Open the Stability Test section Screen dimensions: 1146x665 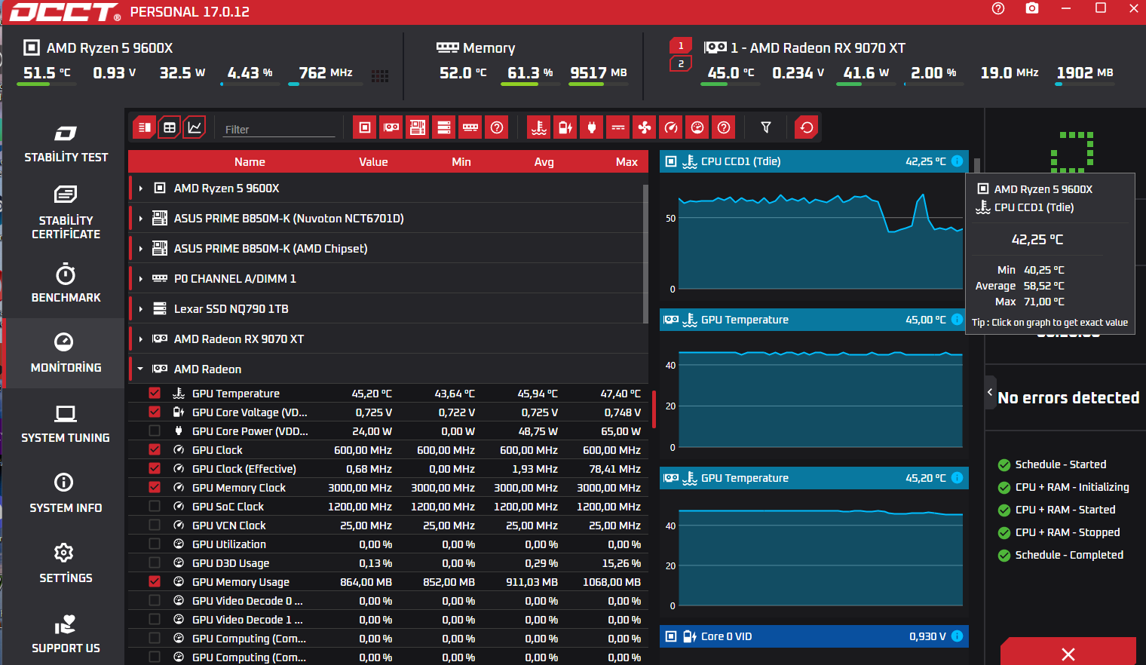tap(66, 143)
